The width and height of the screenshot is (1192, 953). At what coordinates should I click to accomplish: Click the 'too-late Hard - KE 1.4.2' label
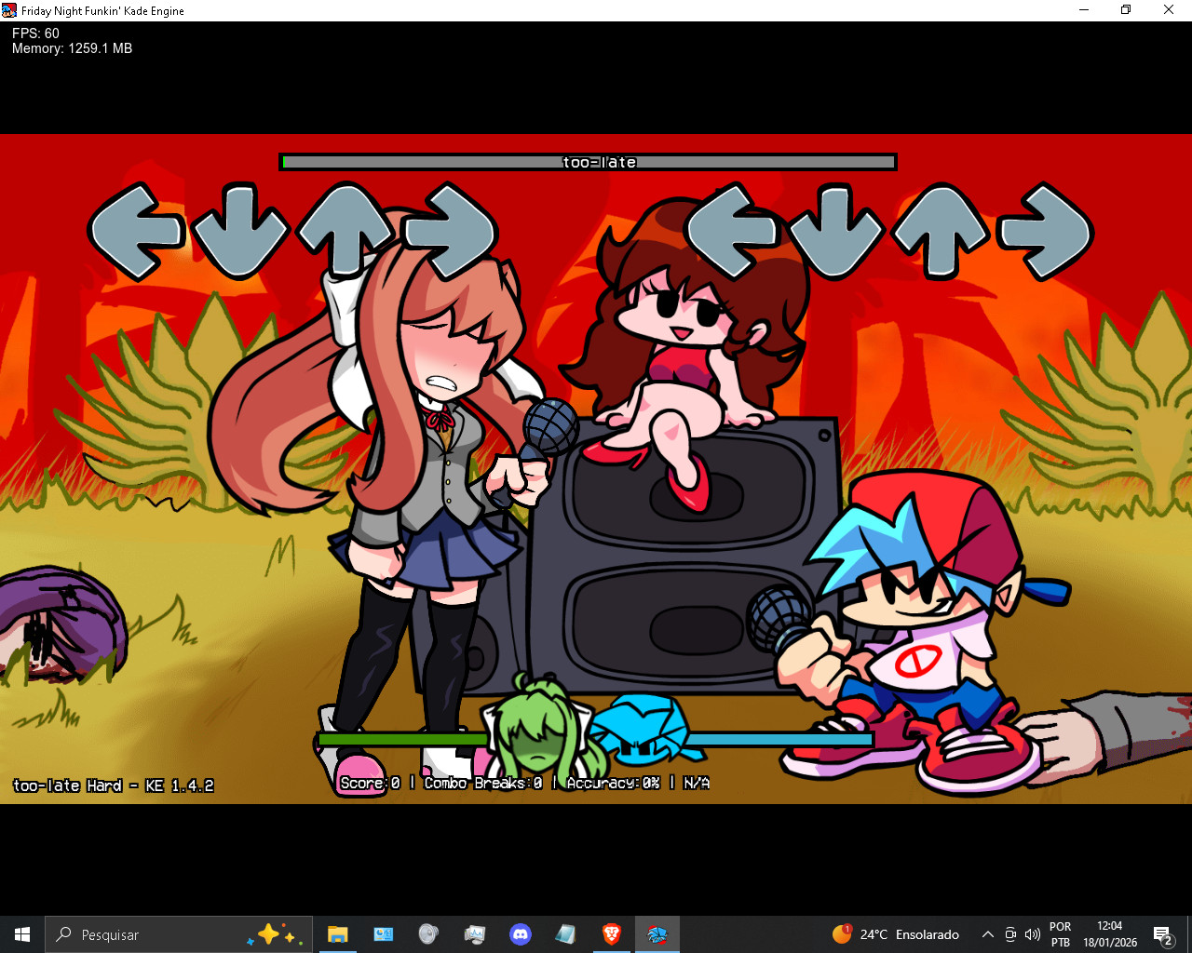pos(114,785)
